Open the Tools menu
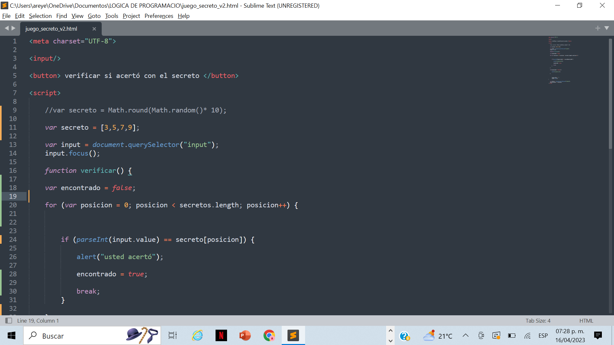 point(111,16)
